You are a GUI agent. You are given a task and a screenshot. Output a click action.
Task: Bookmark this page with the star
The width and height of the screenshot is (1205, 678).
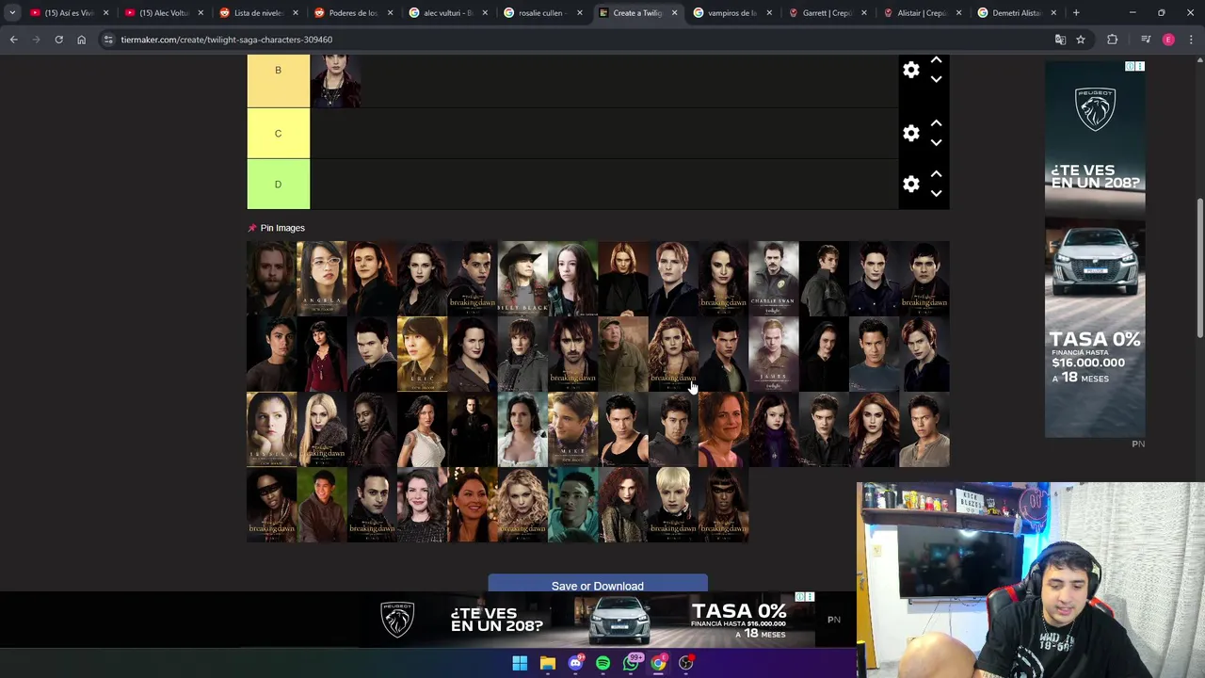(x=1081, y=40)
